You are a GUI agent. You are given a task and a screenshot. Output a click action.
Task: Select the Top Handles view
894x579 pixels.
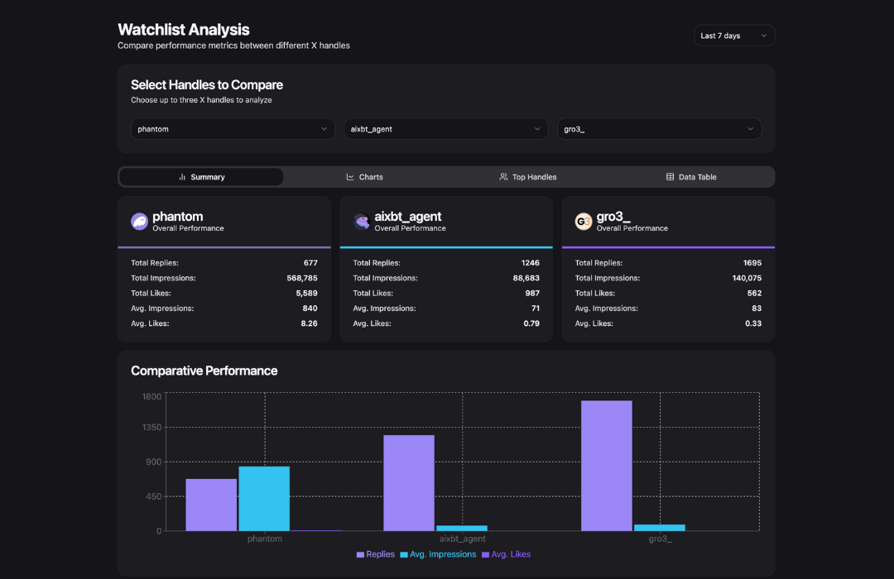pos(528,176)
